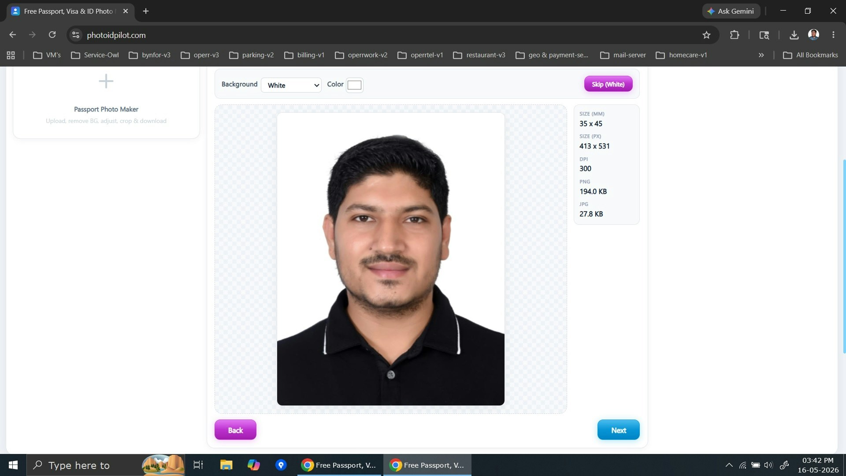Open the Chrome profile avatar
Screen dimensions: 846x476
coord(813,35)
